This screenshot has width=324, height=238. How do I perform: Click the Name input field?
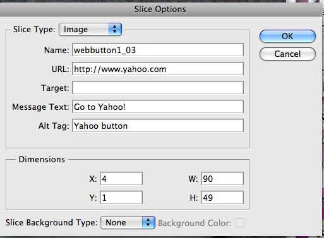[158, 50]
